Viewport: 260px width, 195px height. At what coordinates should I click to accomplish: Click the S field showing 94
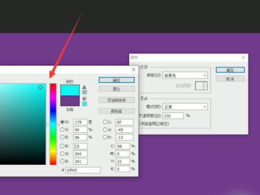click(80, 129)
